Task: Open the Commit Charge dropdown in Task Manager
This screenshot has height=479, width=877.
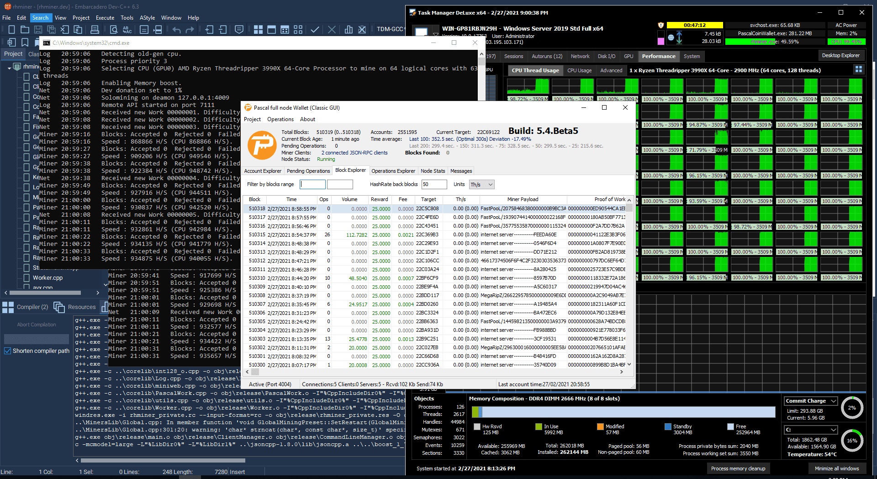Action: (x=811, y=401)
